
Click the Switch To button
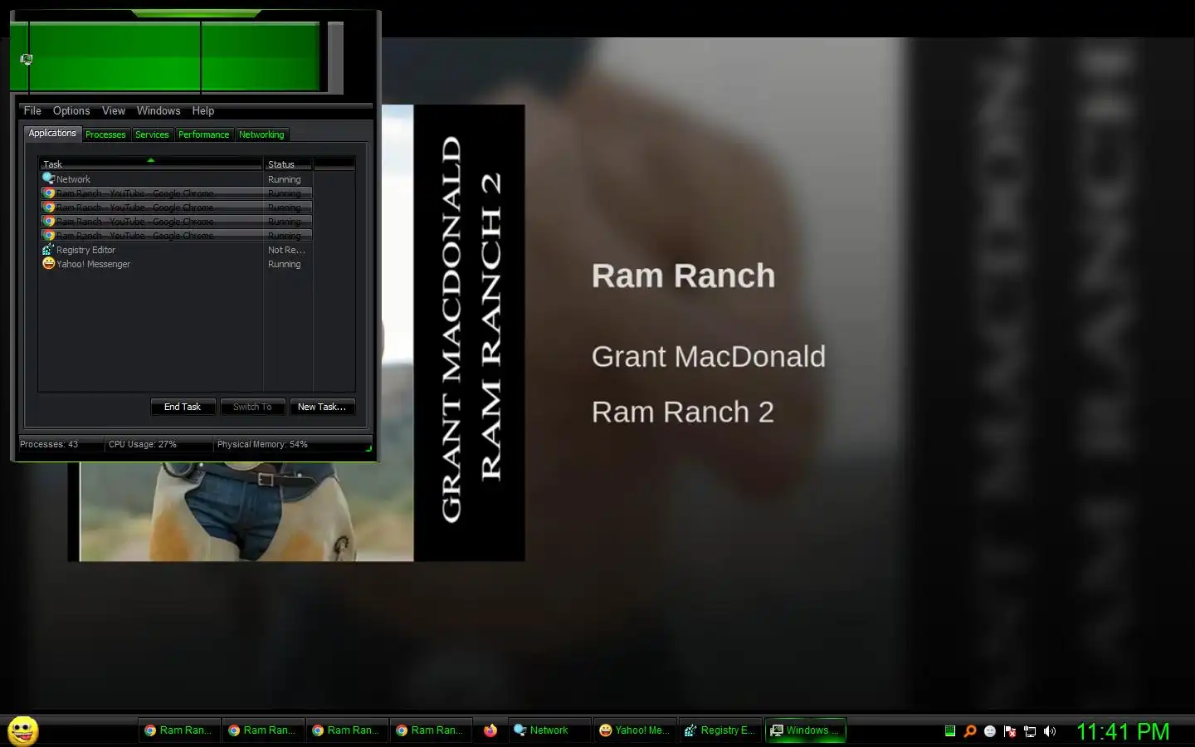click(252, 407)
